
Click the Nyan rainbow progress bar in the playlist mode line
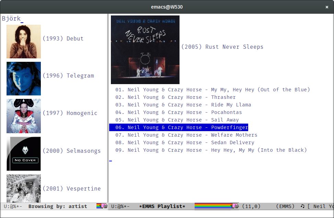click(213, 206)
